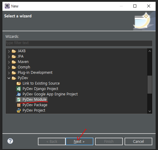This screenshot has height=150, width=158.
Task: Focus the type filter text field
Action: (79, 43)
